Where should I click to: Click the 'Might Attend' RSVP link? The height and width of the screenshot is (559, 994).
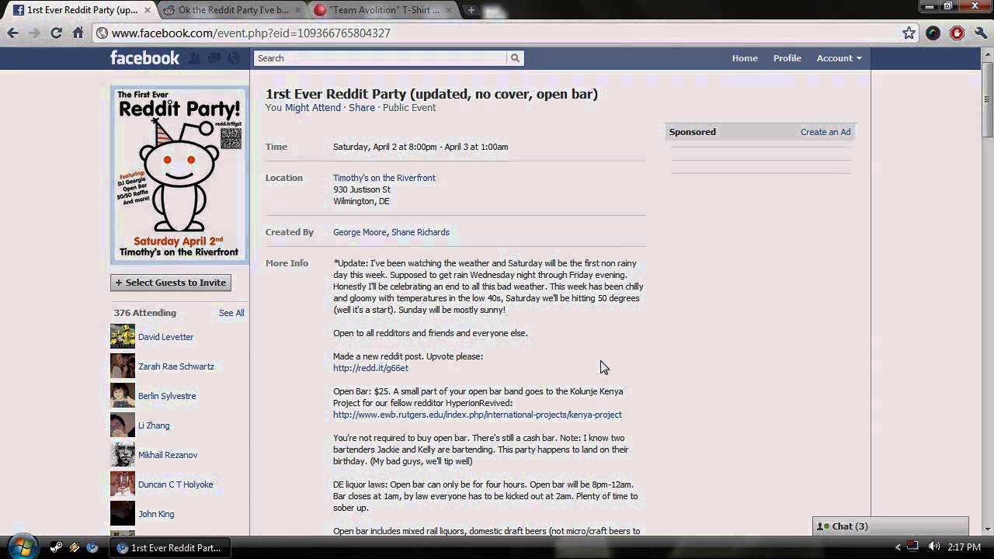pyautogui.click(x=313, y=108)
